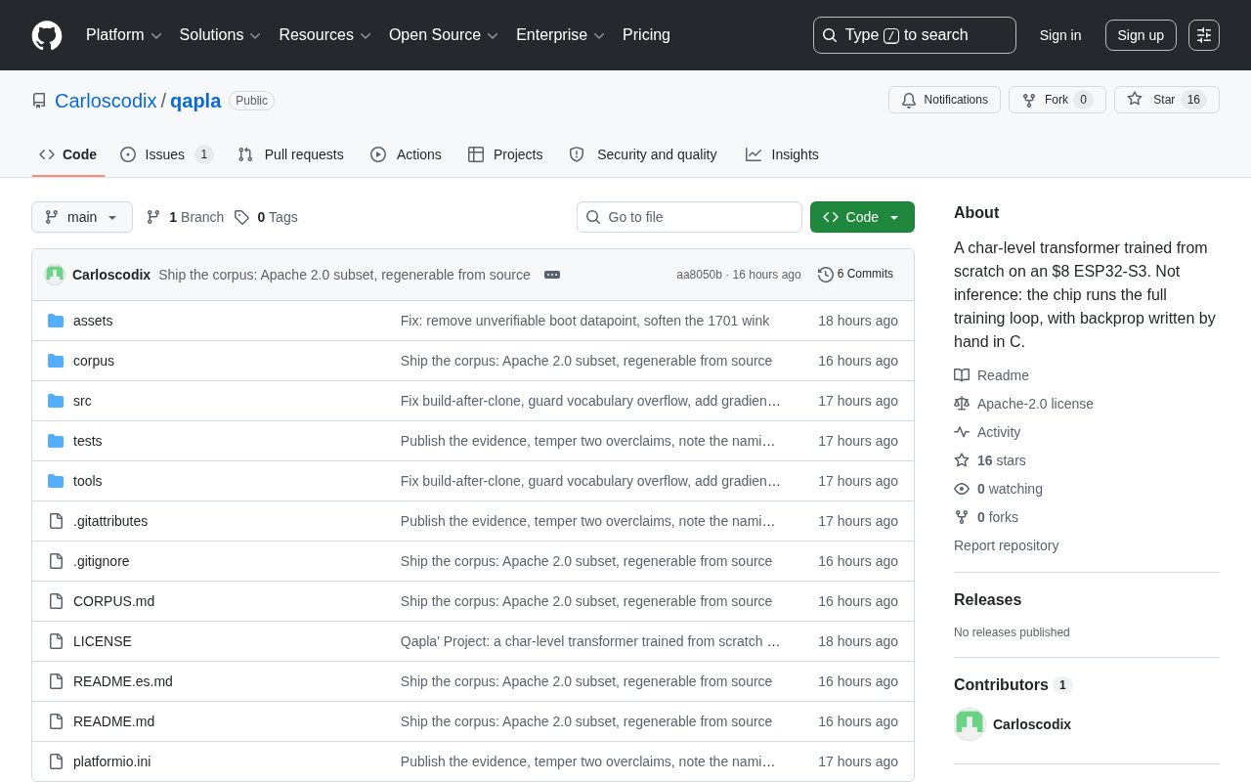Image resolution: width=1251 pixels, height=782 pixels.
Task: Click the src folder icon
Action: tap(56, 401)
